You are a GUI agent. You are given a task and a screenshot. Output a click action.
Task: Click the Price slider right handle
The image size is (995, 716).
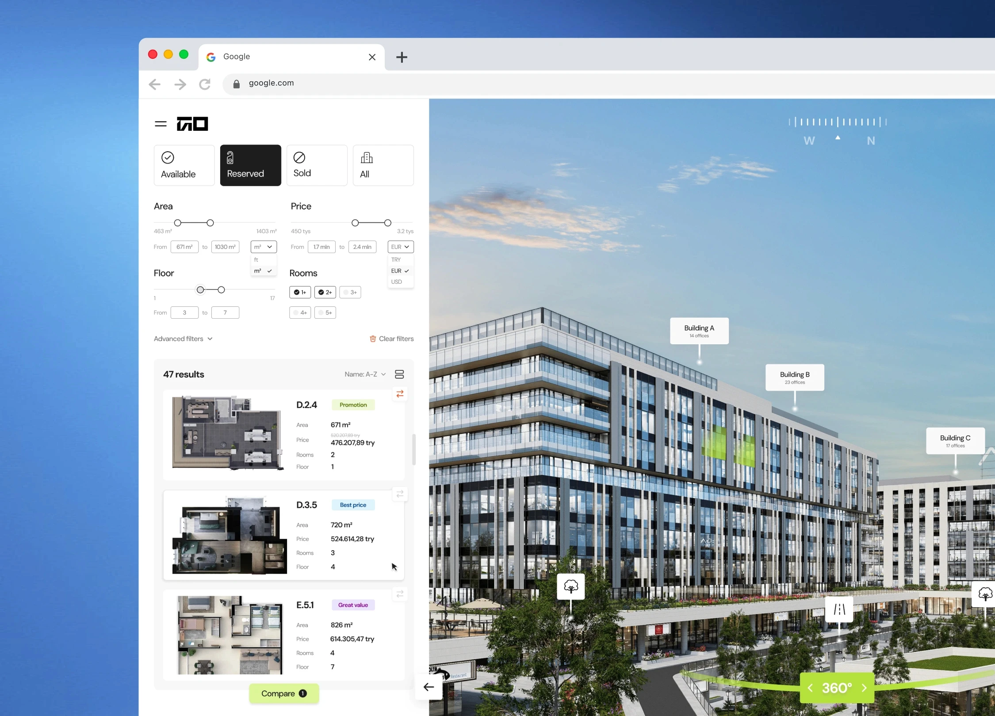pos(387,223)
